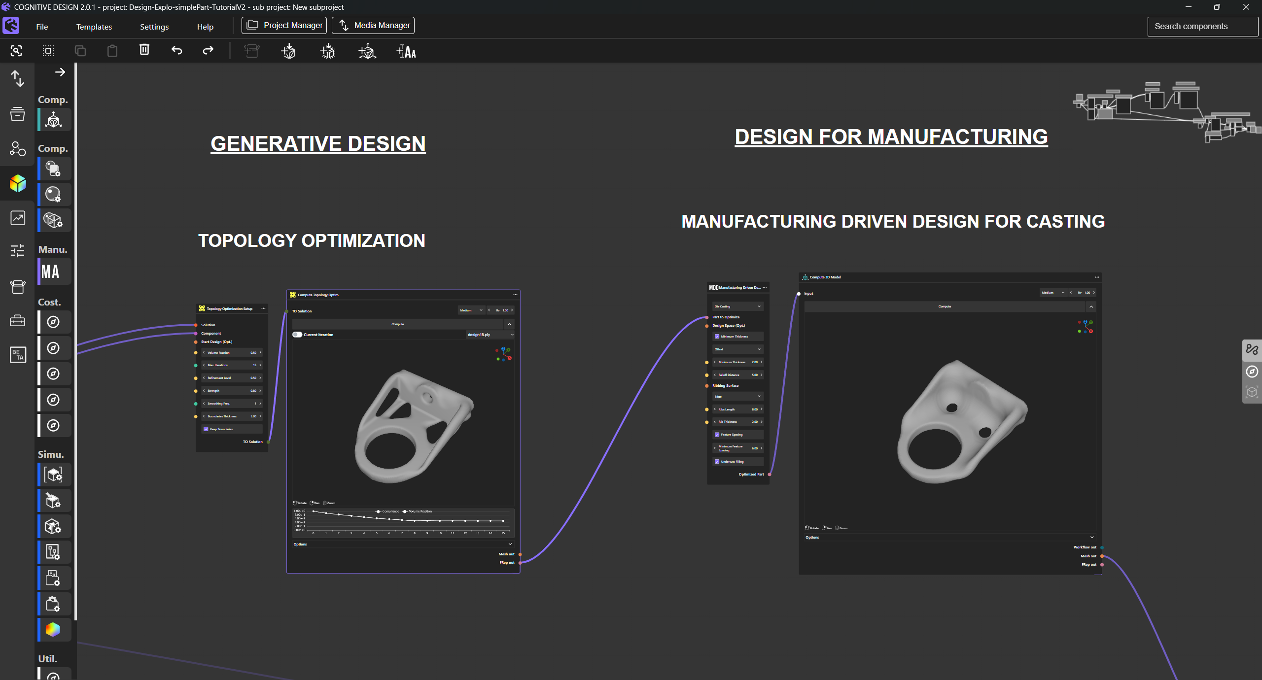The image size is (1262, 680).
Task: Click the link nodes icon on right edge
Action: pos(1252,350)
